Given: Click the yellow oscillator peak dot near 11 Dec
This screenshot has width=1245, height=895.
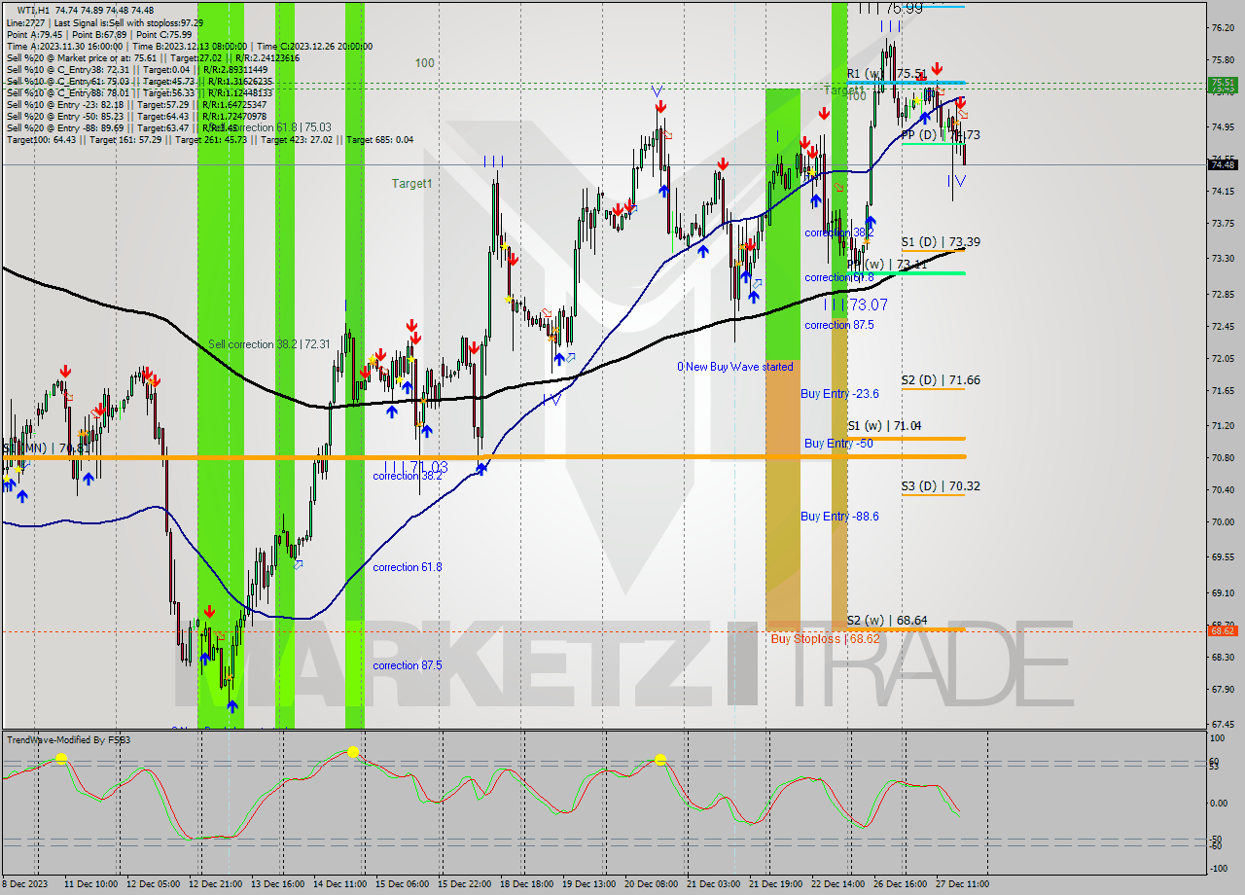Looking at the screenshot, I should pyautogui.click(x=61, y=758).
